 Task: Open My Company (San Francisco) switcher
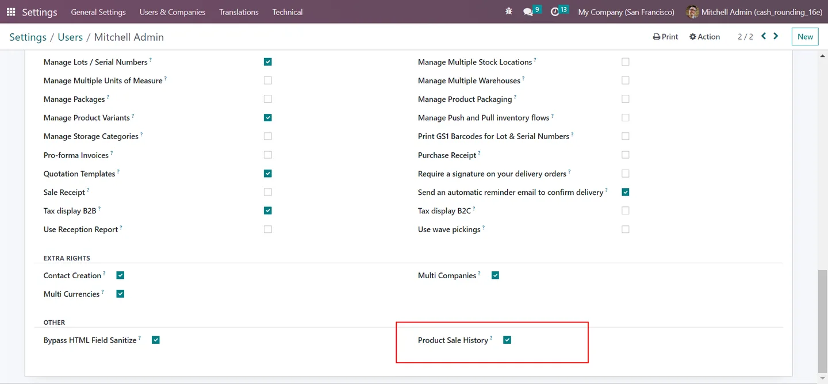626,11
